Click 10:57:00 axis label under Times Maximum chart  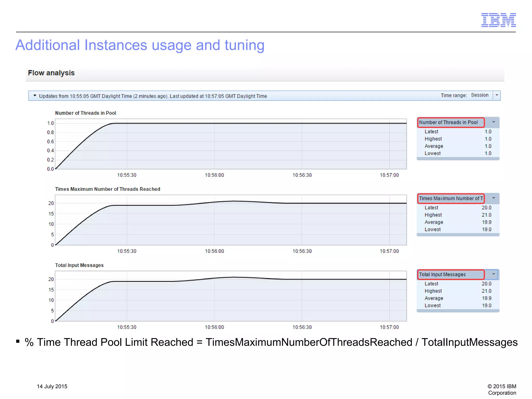click(389, 251)
